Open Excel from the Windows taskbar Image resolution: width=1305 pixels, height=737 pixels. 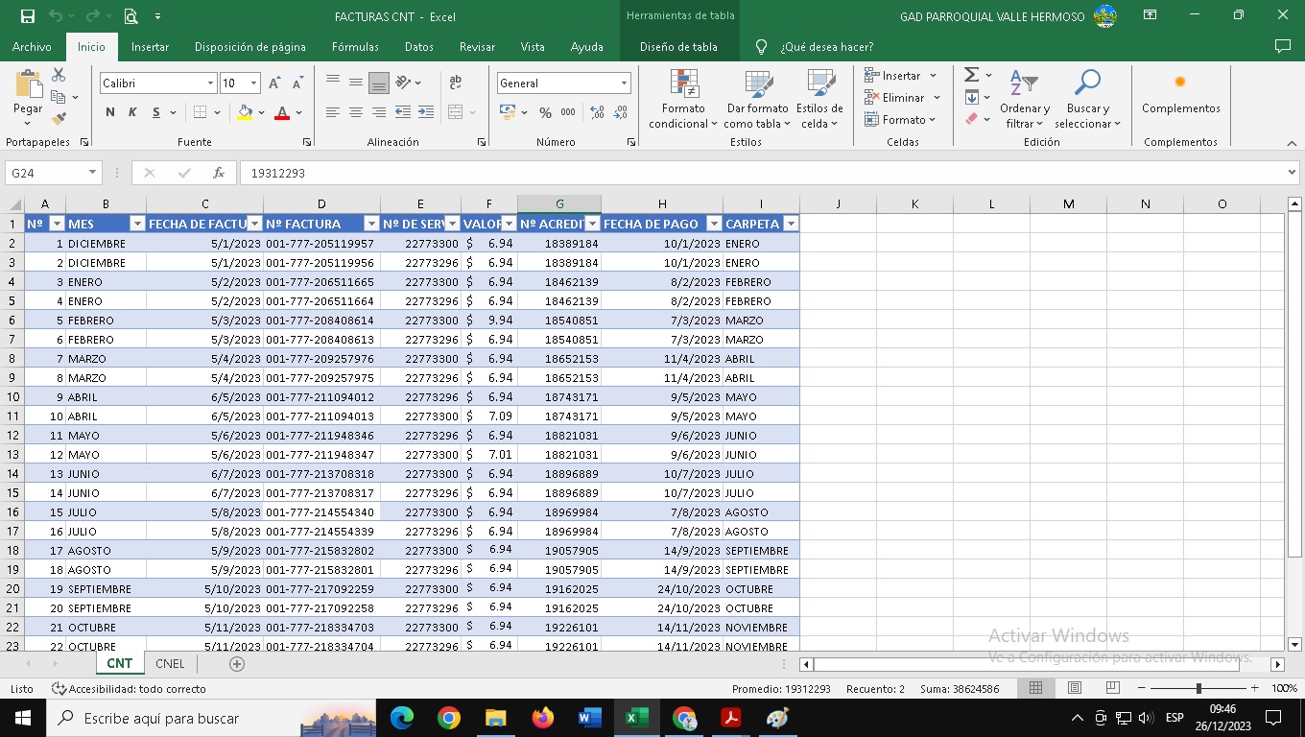point(636,718)
